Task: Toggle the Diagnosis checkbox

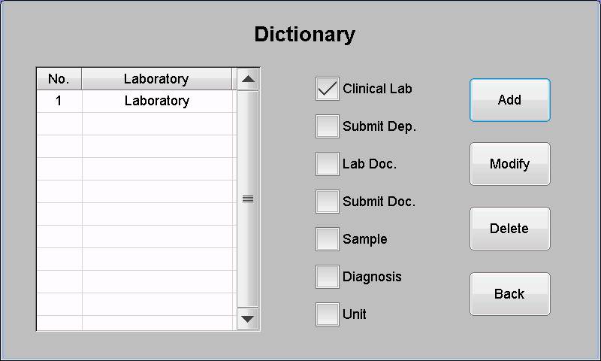Action: (328, 277)
